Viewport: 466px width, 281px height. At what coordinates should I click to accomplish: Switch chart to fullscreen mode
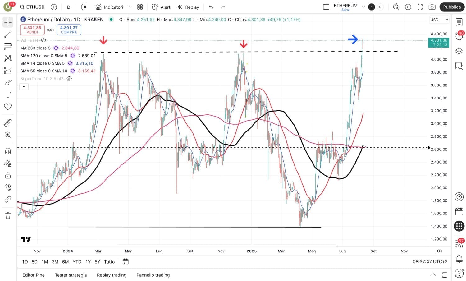420,7
